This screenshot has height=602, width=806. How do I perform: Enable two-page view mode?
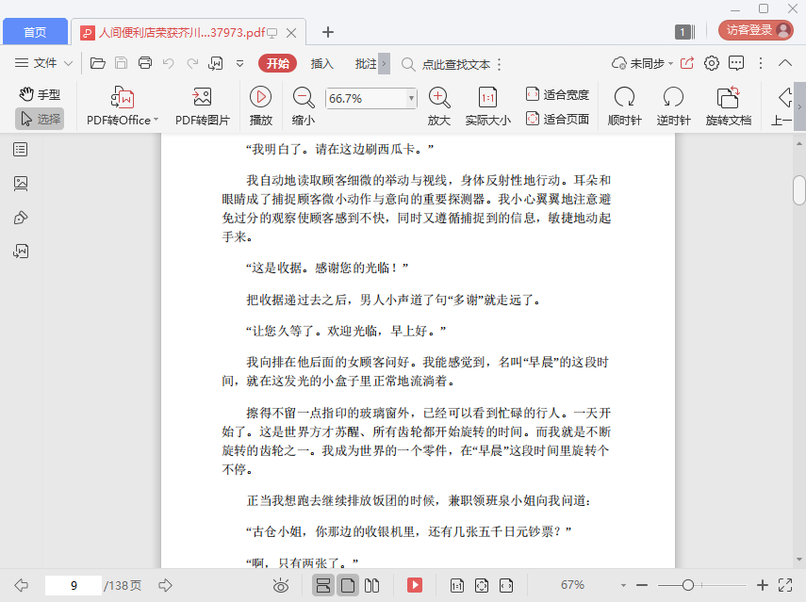coord(371,585)
